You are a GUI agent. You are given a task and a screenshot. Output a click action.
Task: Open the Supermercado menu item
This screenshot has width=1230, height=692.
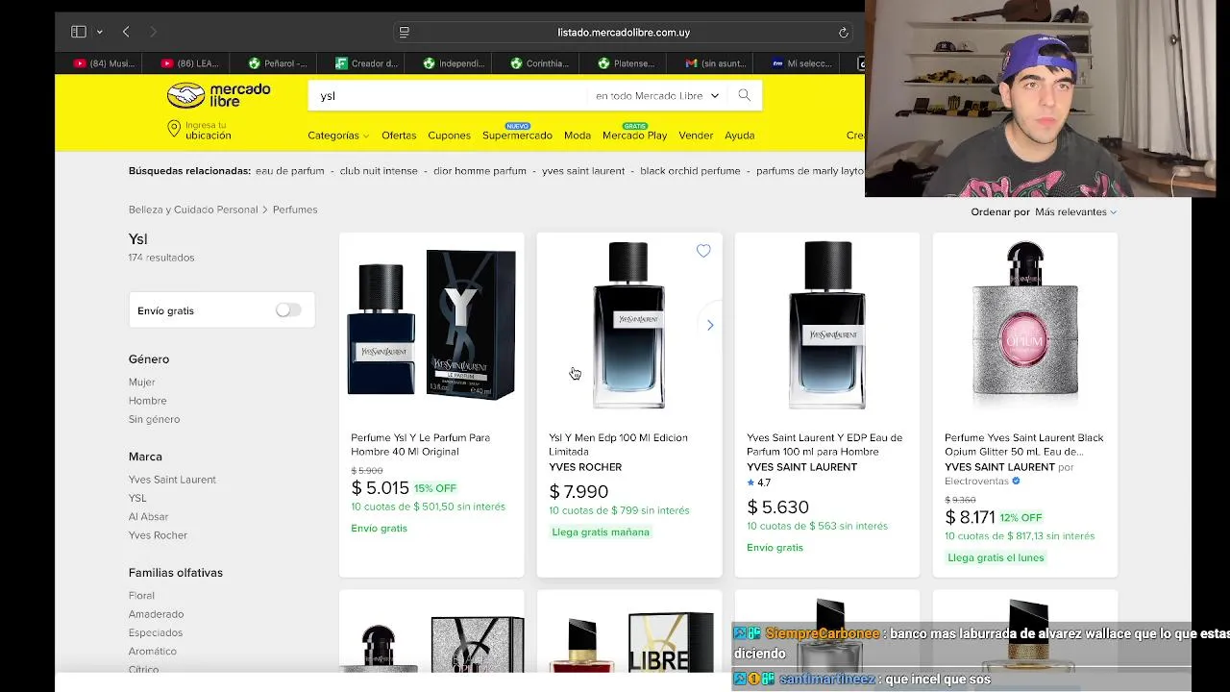click(x=517, y=136)
